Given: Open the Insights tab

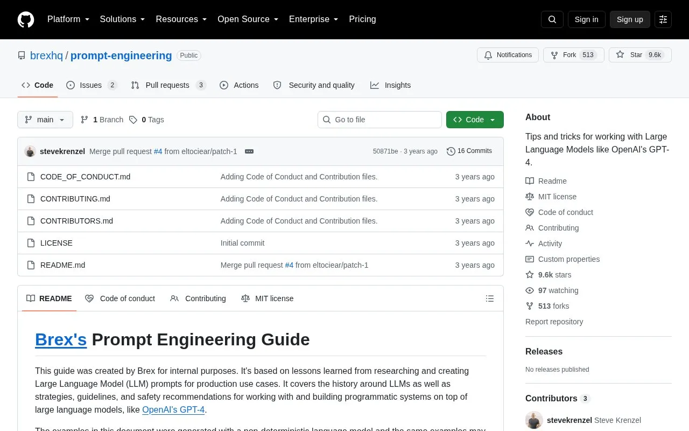Looking at the screenshot, I should point(390,85).
